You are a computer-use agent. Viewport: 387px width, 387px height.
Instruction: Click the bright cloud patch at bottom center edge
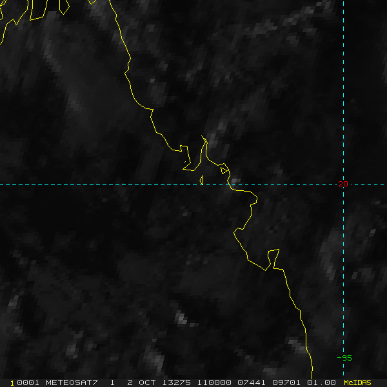click(155, 362)
